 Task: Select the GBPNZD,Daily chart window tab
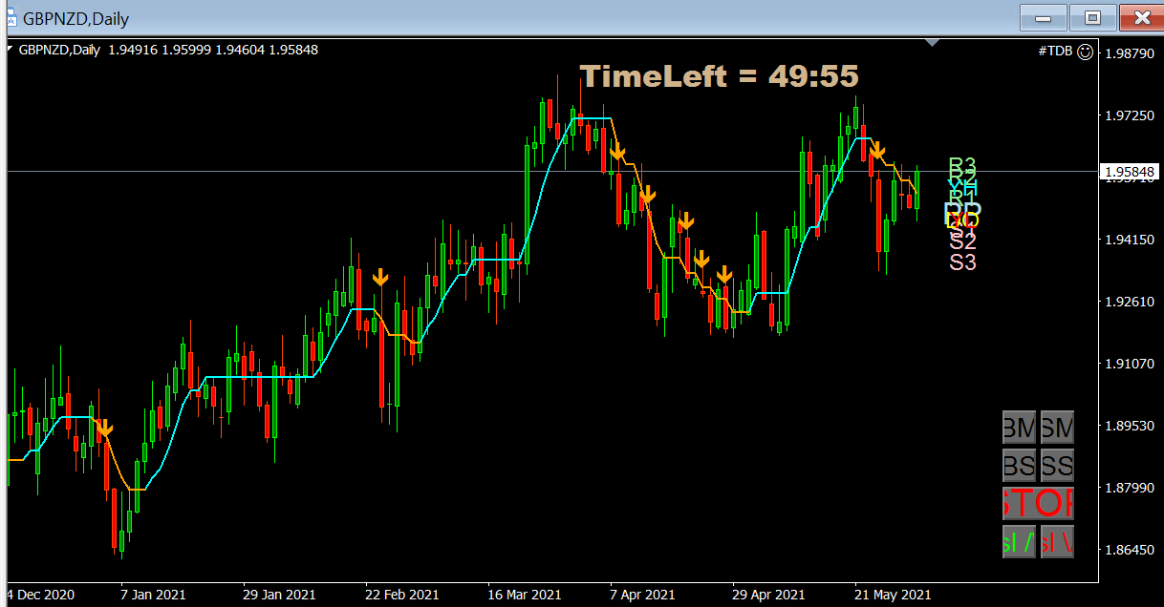(x=67, y=18)
